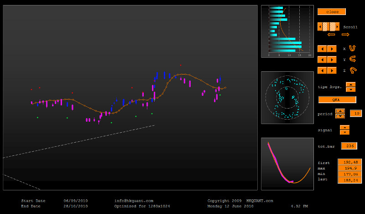365x214 pixels.
Task: Select the period value field showing 10
Action: (x=356, y=113)
